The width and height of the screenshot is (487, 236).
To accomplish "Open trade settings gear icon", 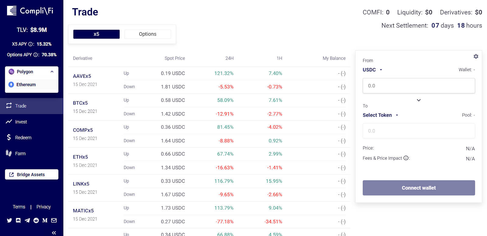I will pyautogui.click(x=476, y=56).
